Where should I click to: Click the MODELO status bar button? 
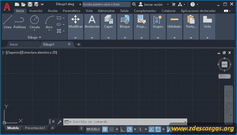[x=93, y=129]
